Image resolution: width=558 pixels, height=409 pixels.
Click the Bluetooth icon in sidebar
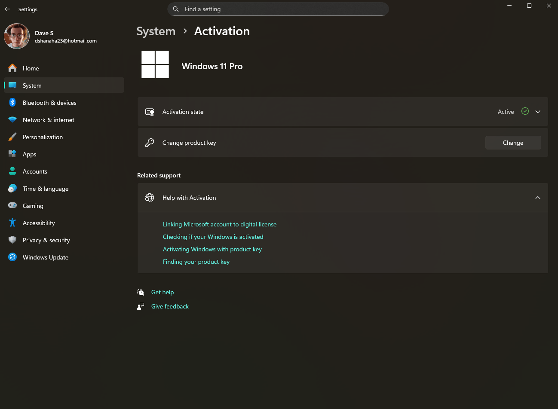(12, 102)
